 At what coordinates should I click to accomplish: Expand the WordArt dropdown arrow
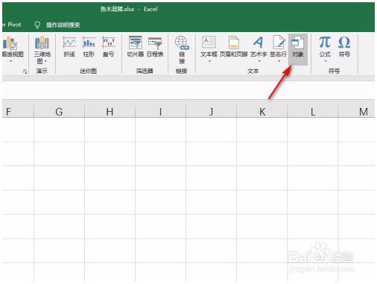pos(259,61)
